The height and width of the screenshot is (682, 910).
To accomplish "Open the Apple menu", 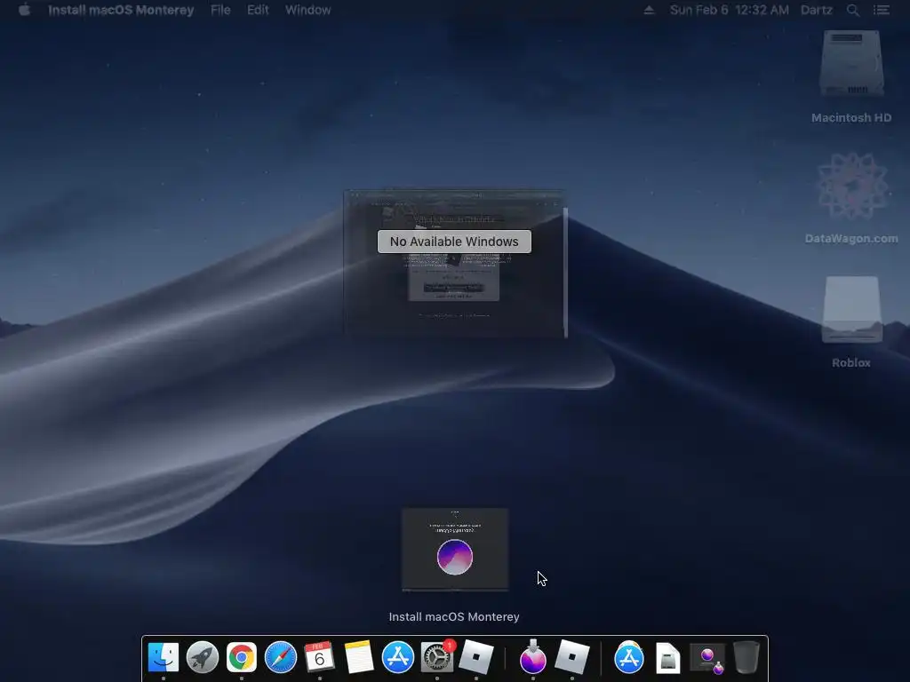I will [24, 10].
